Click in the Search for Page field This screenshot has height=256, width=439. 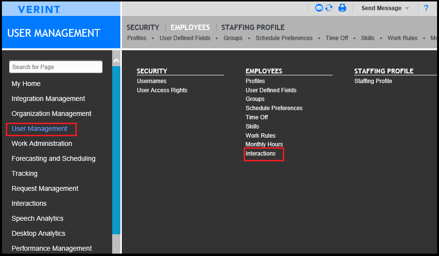56,67
